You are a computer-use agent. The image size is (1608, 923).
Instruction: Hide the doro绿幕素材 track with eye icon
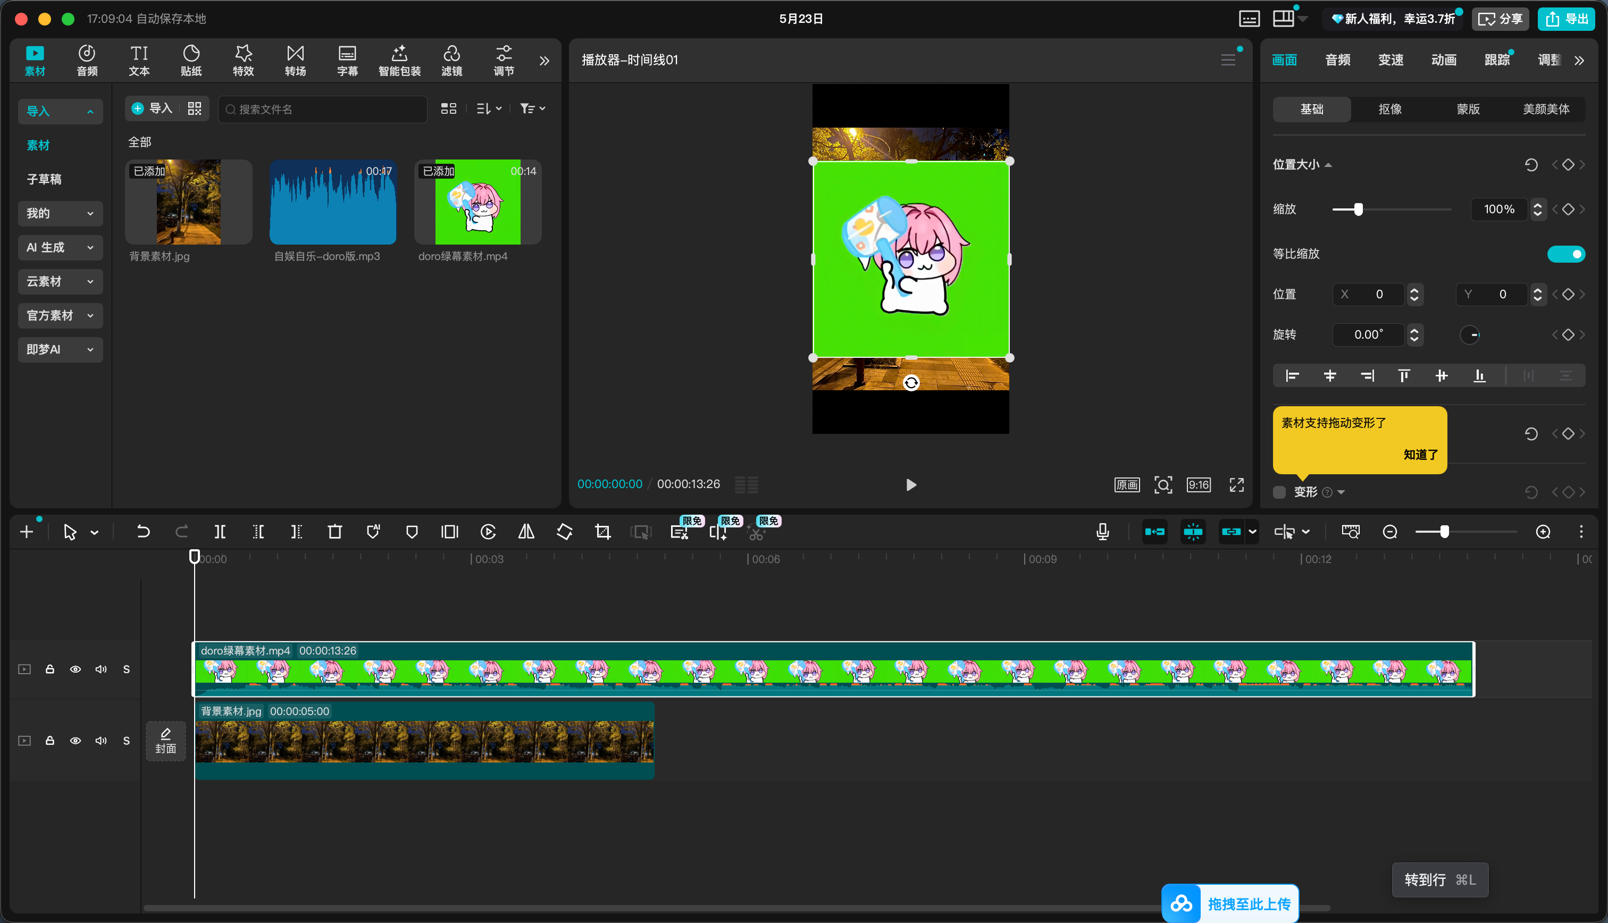pyautogui.click(x=76, y=669)
